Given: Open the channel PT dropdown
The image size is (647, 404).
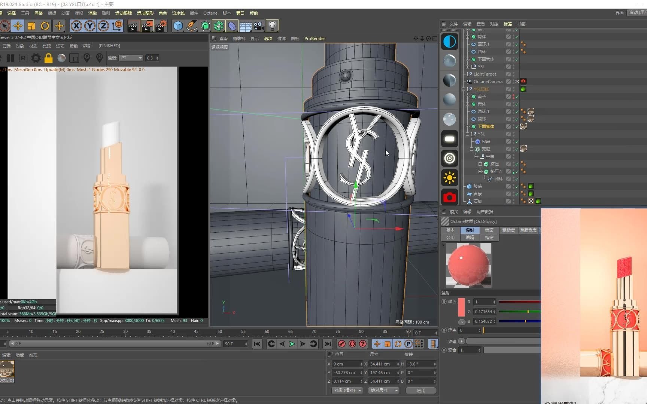Looking at the screenshot, I should coord(131,58).
